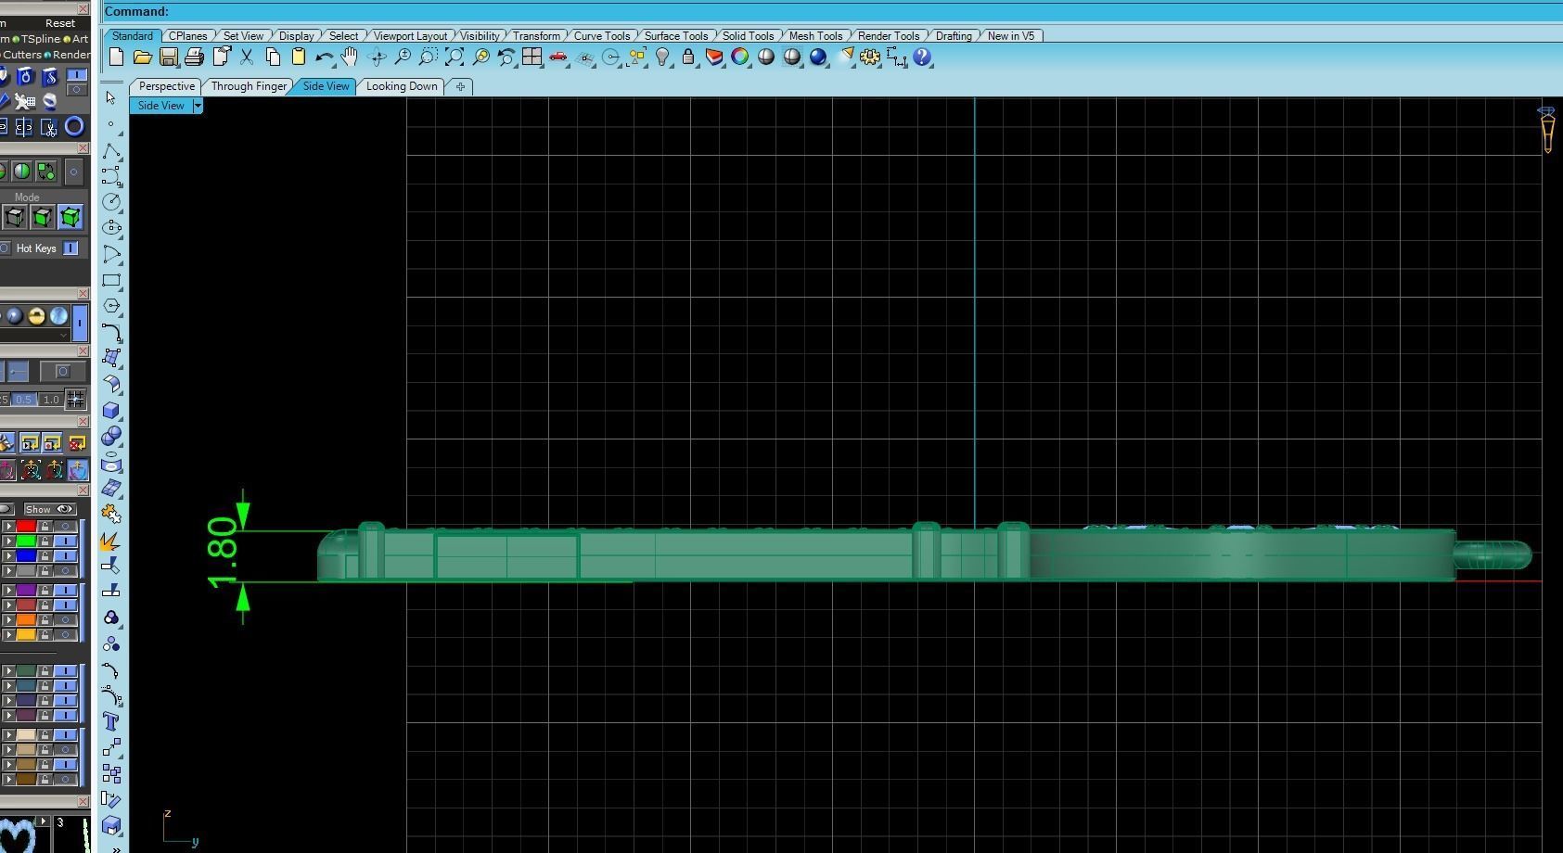Image resolution: width=1563 pixels, height=853 pixels.
Task: Click the Explode tool icon
Action: click(x=111, y=541)
